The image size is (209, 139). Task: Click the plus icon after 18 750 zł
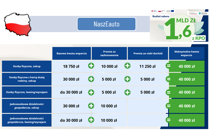click(91, 66)
